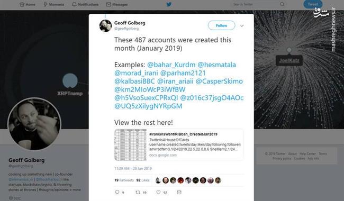Screen dimensions: 344x201
Task: Open Messages
Action: click(x=117, y=4)
